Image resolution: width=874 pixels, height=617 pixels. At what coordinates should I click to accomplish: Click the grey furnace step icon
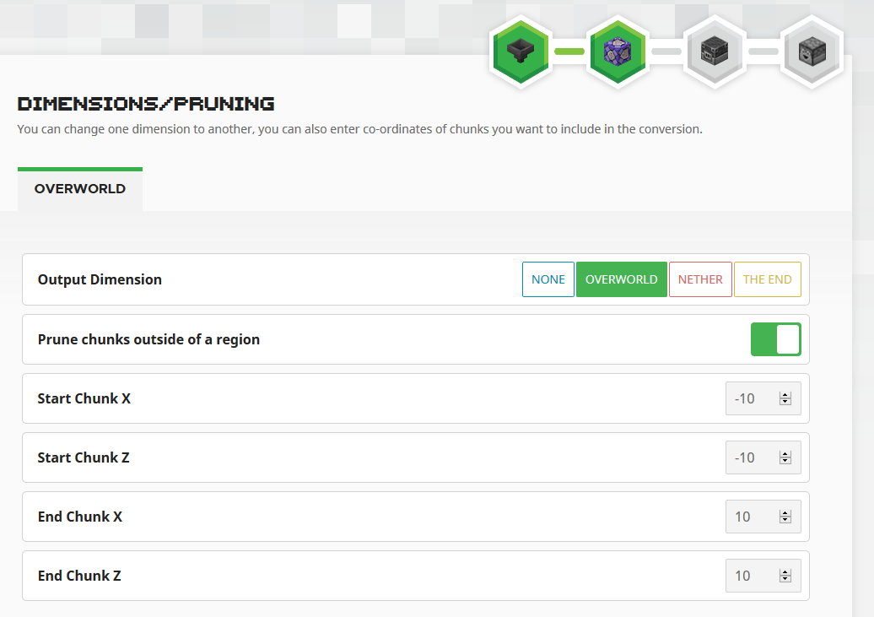714,51
